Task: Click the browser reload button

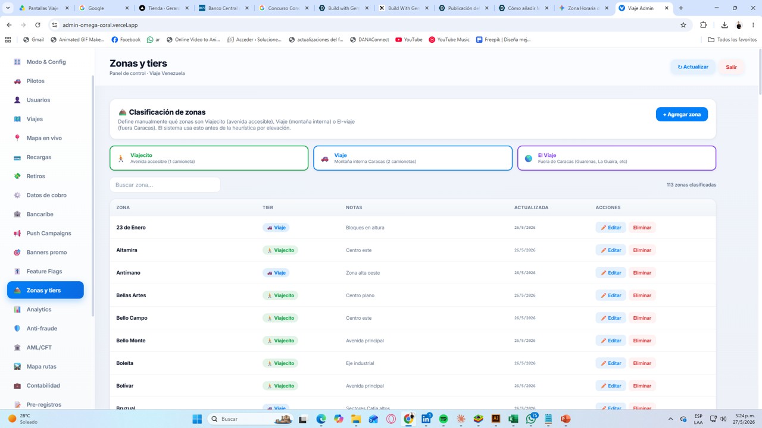Action: click(x=38, y=25)
